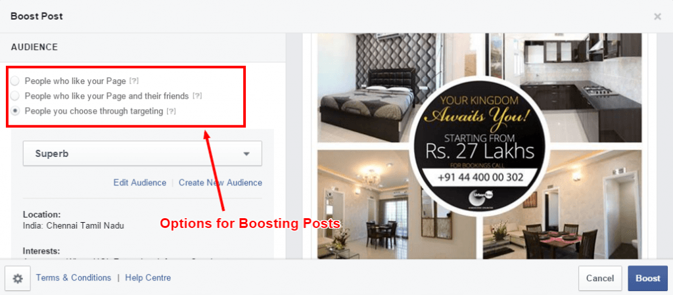Open the Help Centre link
The image size is (673, 295).
[x=148, y=278]
